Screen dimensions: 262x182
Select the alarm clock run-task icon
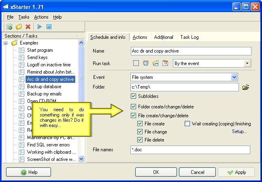click(x=146, y=63)
